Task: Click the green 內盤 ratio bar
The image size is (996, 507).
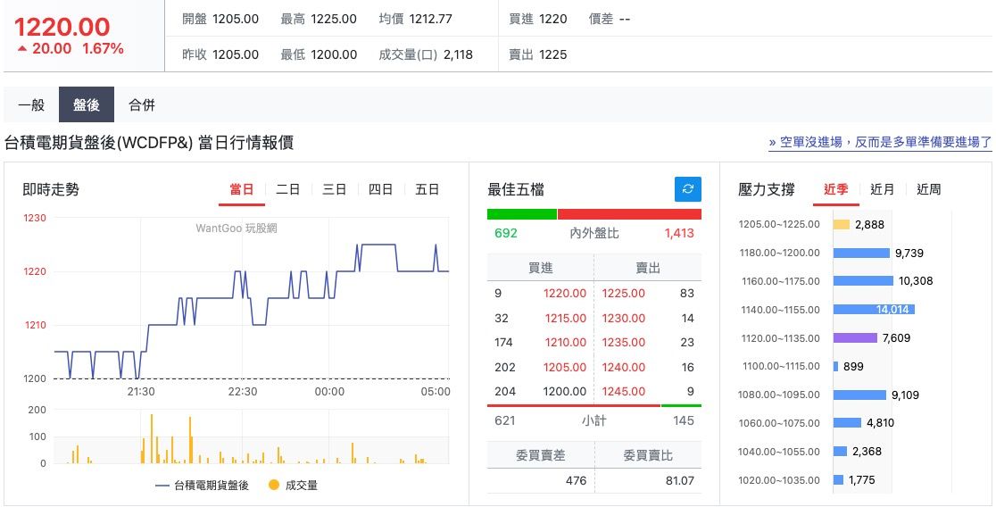Action: click(522, 214)
